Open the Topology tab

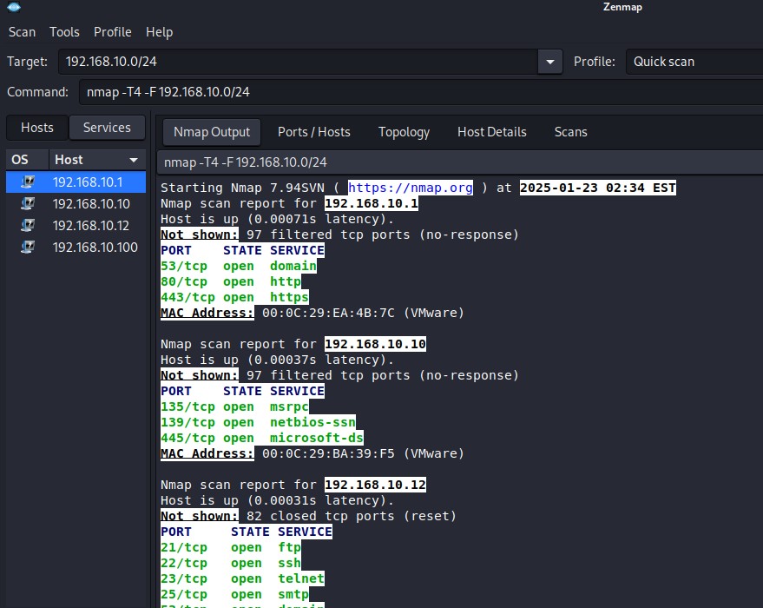click(x=404, y=132)
